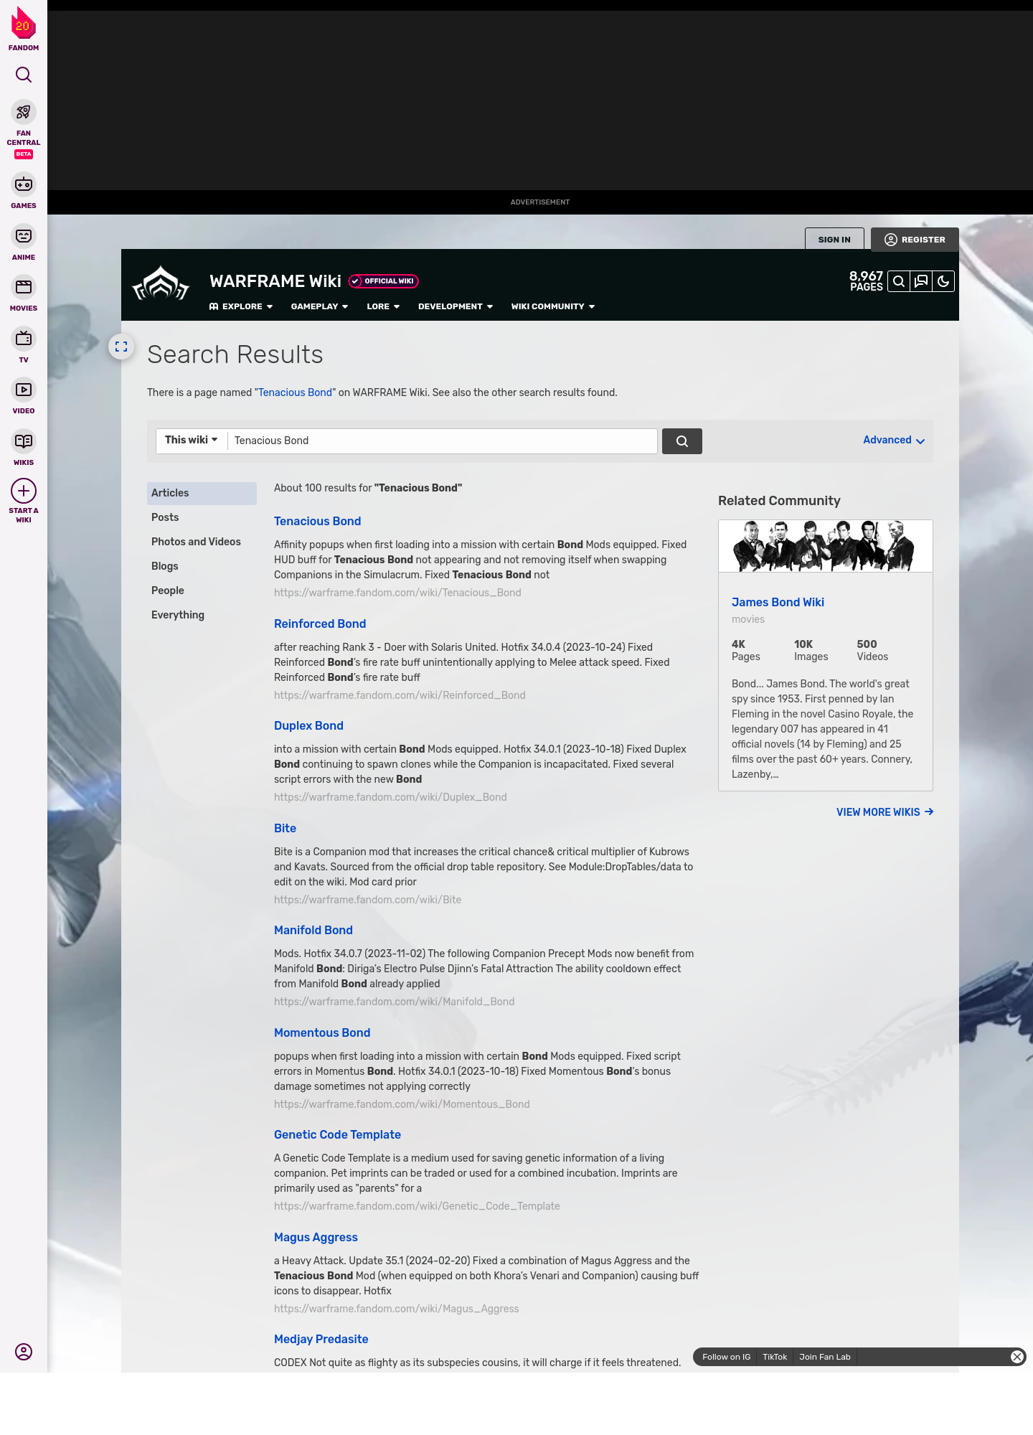Open Tenacious Bond link in notice

295,392
